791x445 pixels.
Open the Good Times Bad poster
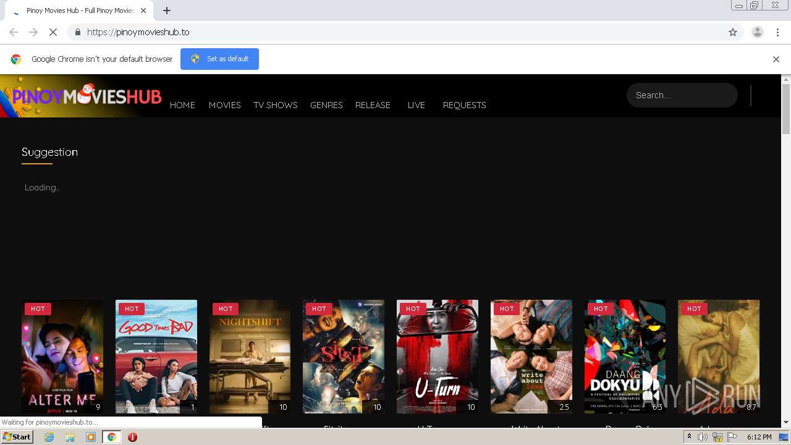pyautogui.click(x=156, y=357)
